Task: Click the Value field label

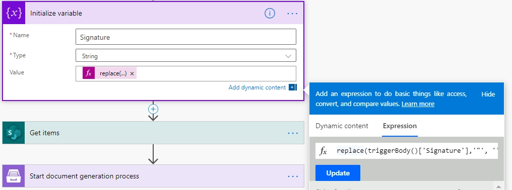Action: [x=17, y=72]
